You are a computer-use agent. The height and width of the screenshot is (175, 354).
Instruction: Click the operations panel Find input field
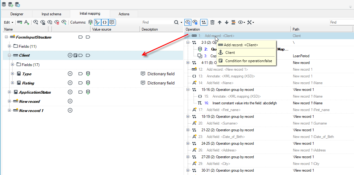click(x=341, y=22)
